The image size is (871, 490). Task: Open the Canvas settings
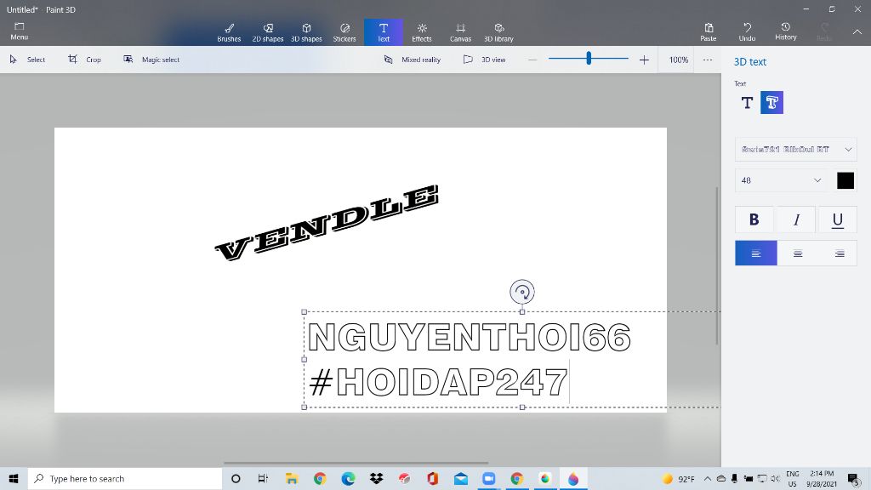460,32
